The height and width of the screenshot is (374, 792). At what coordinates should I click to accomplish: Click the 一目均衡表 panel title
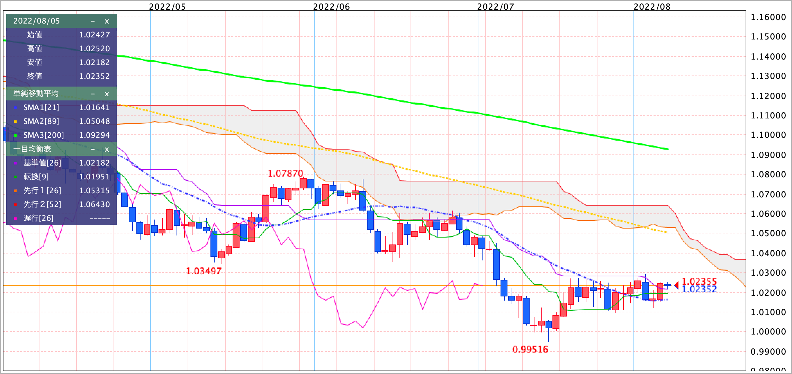[x=32, y=149]
